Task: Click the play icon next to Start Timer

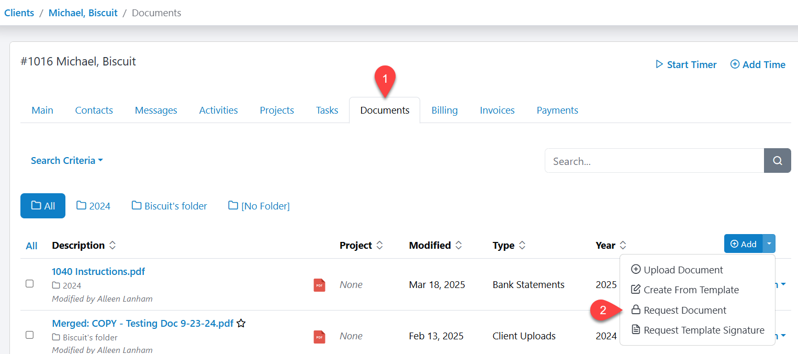Action: [x=660, y=64]
